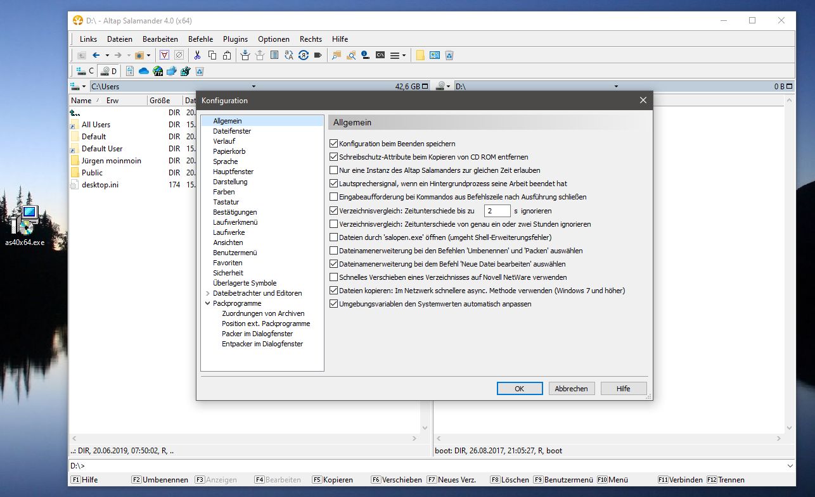Click the recycle bin icon in the top toolbar
This screenshot has height=497, width=815.
449,55
